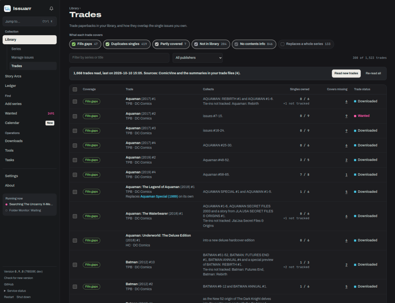Sort by the Singles owned column header
395x303 pixels.
(x=299, y=89)
